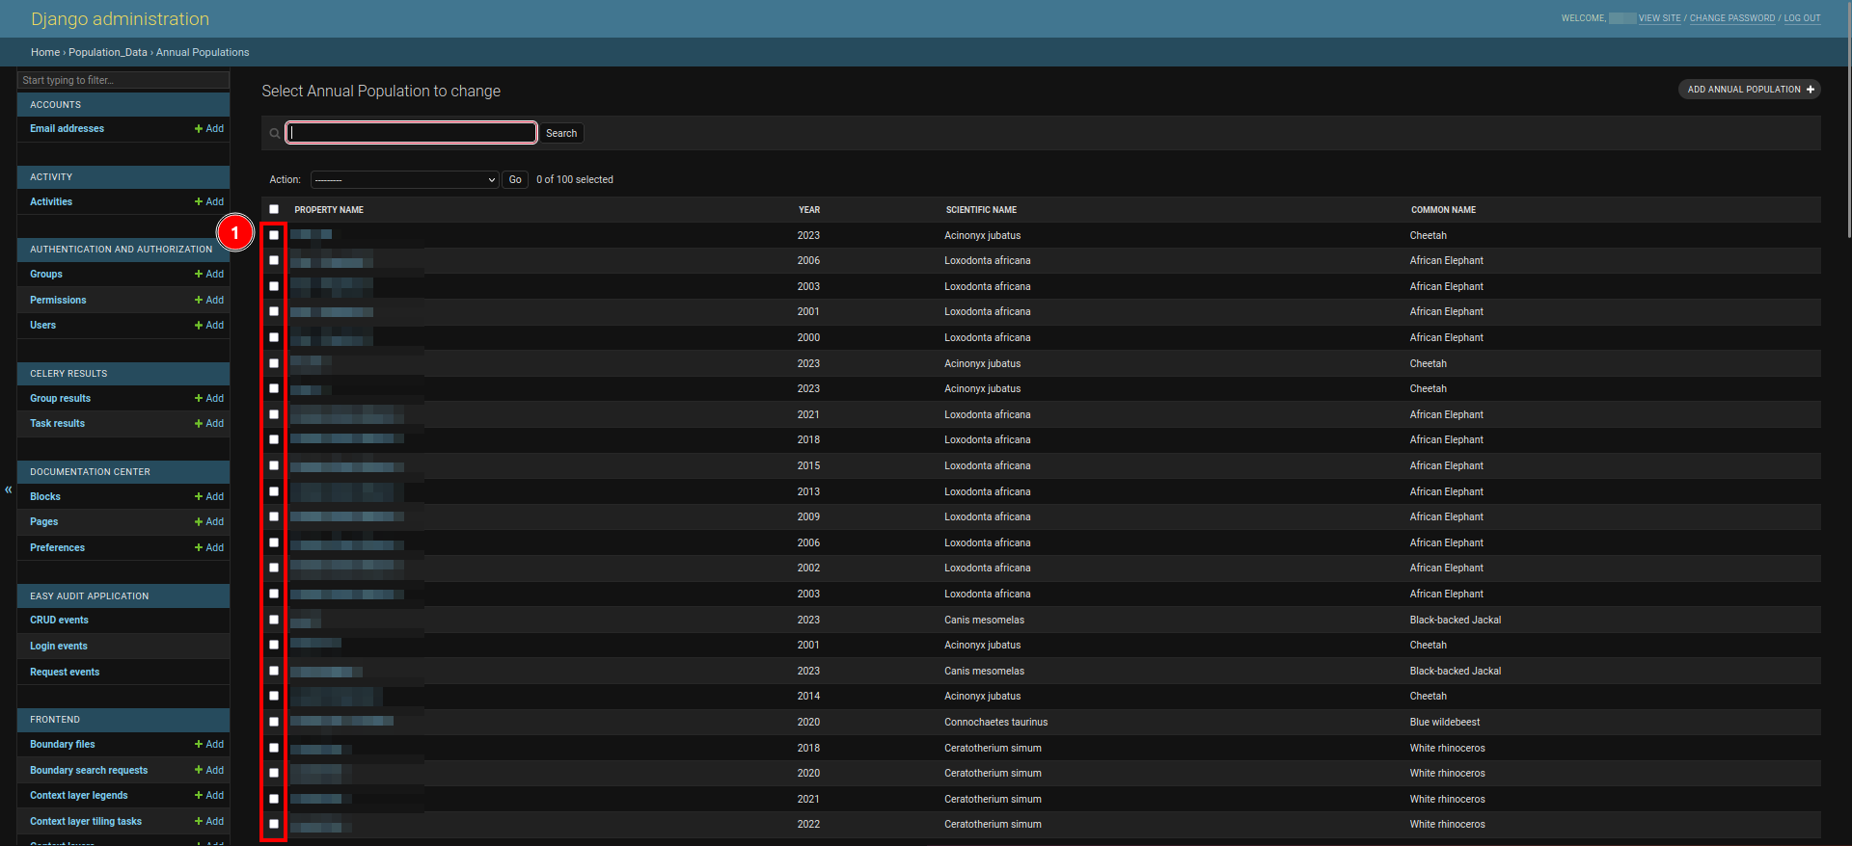The image size is (1852, 846).
Task: Open the CRUD events link
Action: point(59,621)
